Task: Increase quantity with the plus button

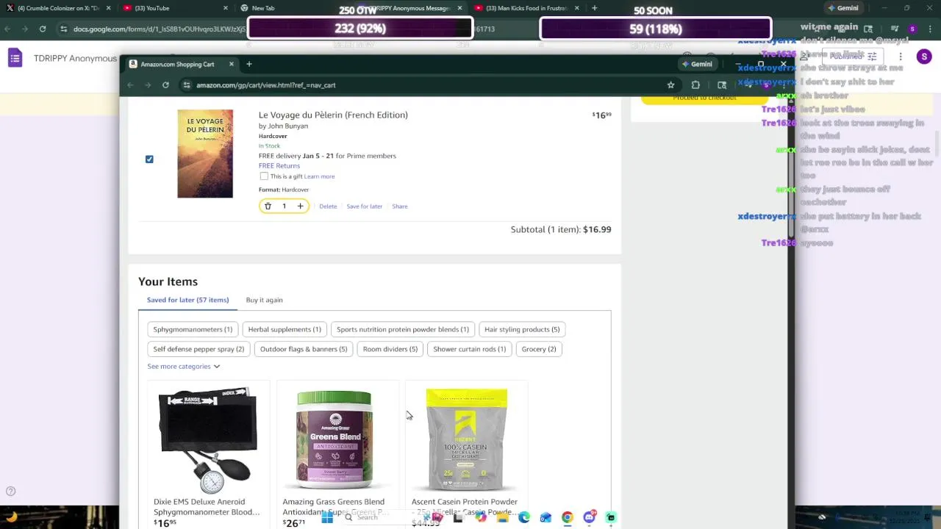Action: pos(300,206)
